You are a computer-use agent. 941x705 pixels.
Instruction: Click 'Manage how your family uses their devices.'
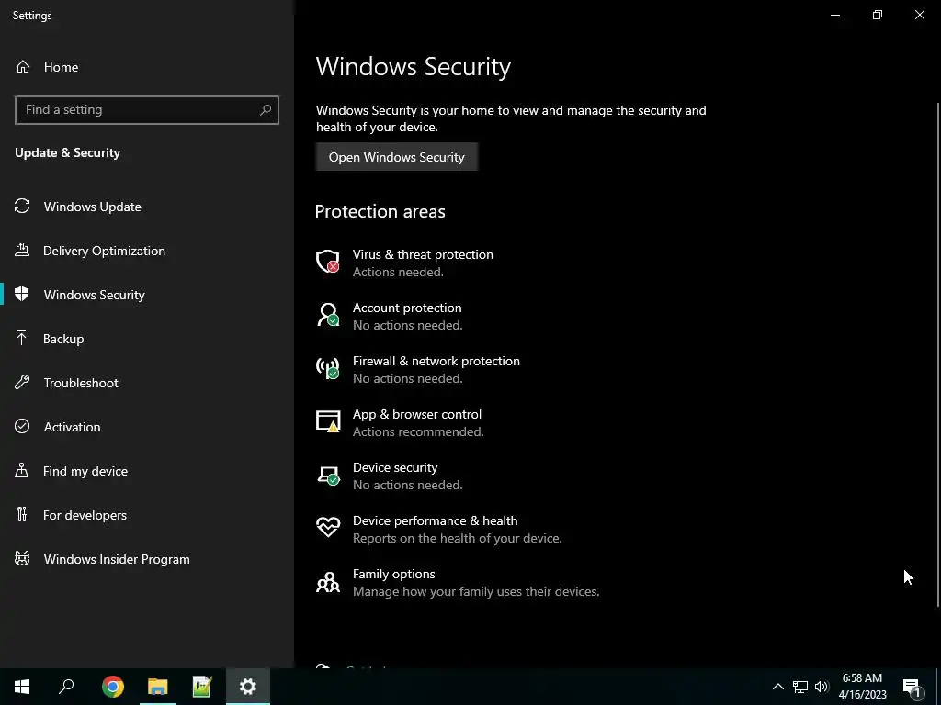point(476,592)
